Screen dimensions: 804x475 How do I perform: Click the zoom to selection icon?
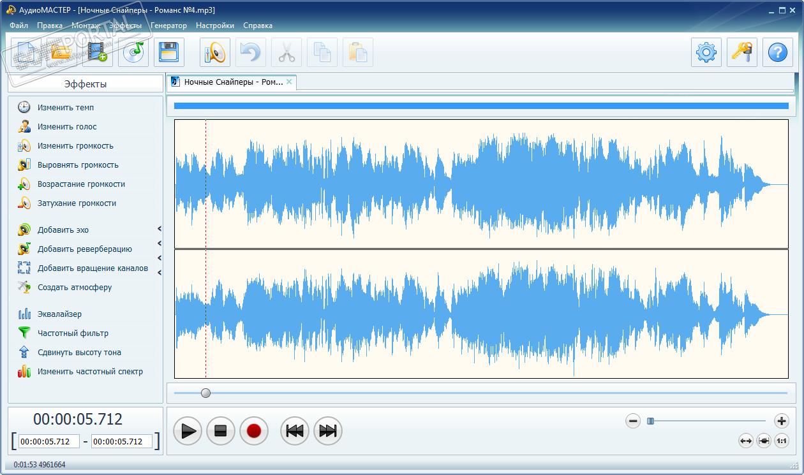[x=764, y=441]
